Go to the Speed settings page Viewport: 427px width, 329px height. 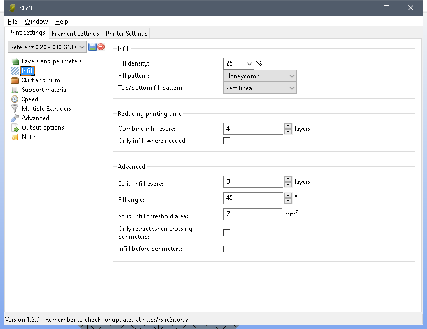click(29, 99)
